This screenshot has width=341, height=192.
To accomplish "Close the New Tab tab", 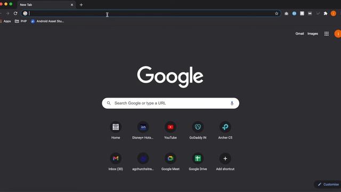I will coord(72,5).
